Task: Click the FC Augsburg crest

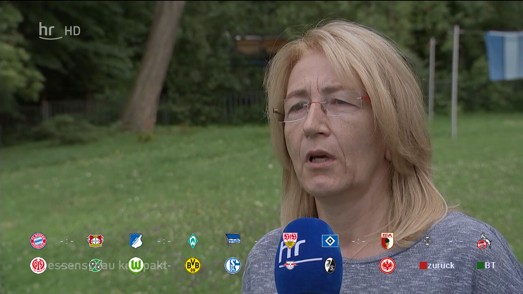Action: (387, 241)
